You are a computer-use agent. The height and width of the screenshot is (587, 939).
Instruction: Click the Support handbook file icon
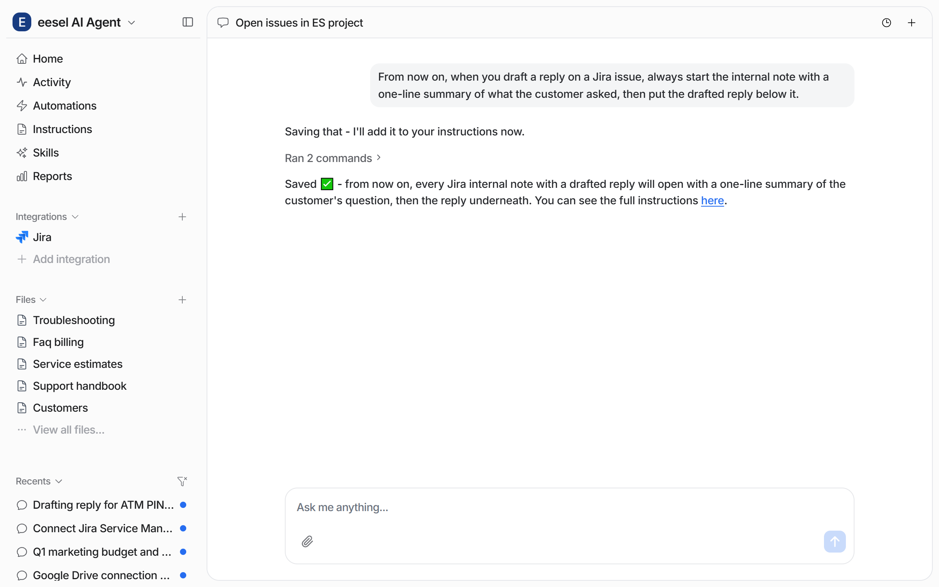click(22, 386)
